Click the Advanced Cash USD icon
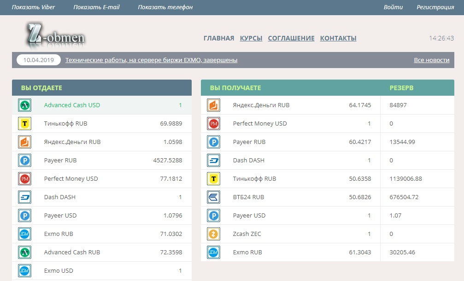The image size is (464, 281). coord(24,105)
